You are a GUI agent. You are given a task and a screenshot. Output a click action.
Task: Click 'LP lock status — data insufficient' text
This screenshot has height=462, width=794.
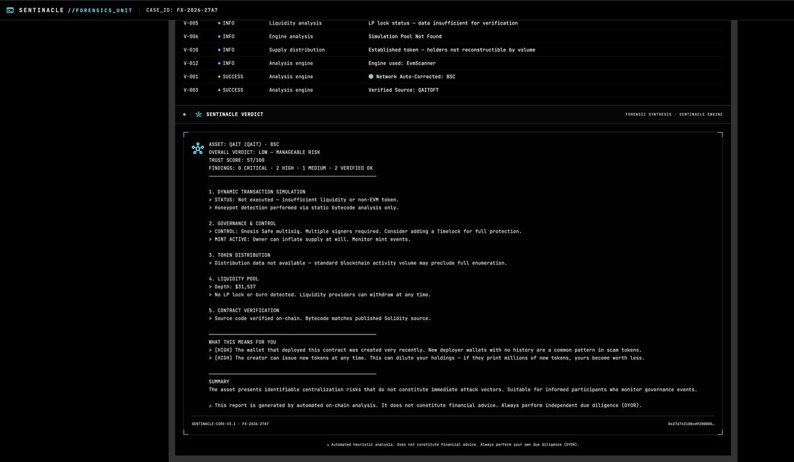(x=443, y=23)
